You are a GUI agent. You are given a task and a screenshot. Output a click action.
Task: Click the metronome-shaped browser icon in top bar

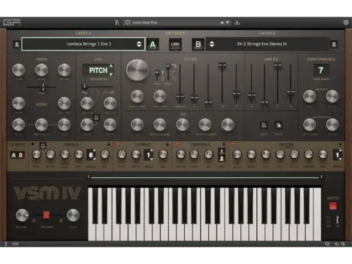tap(117, 22)
